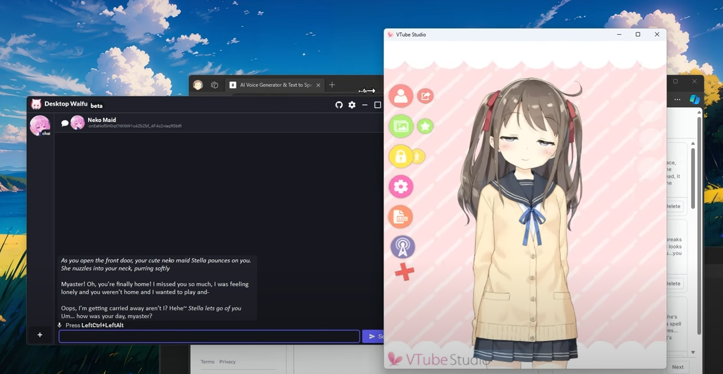Click the small yellow arrow icon beside the lock

coord(417,156)
